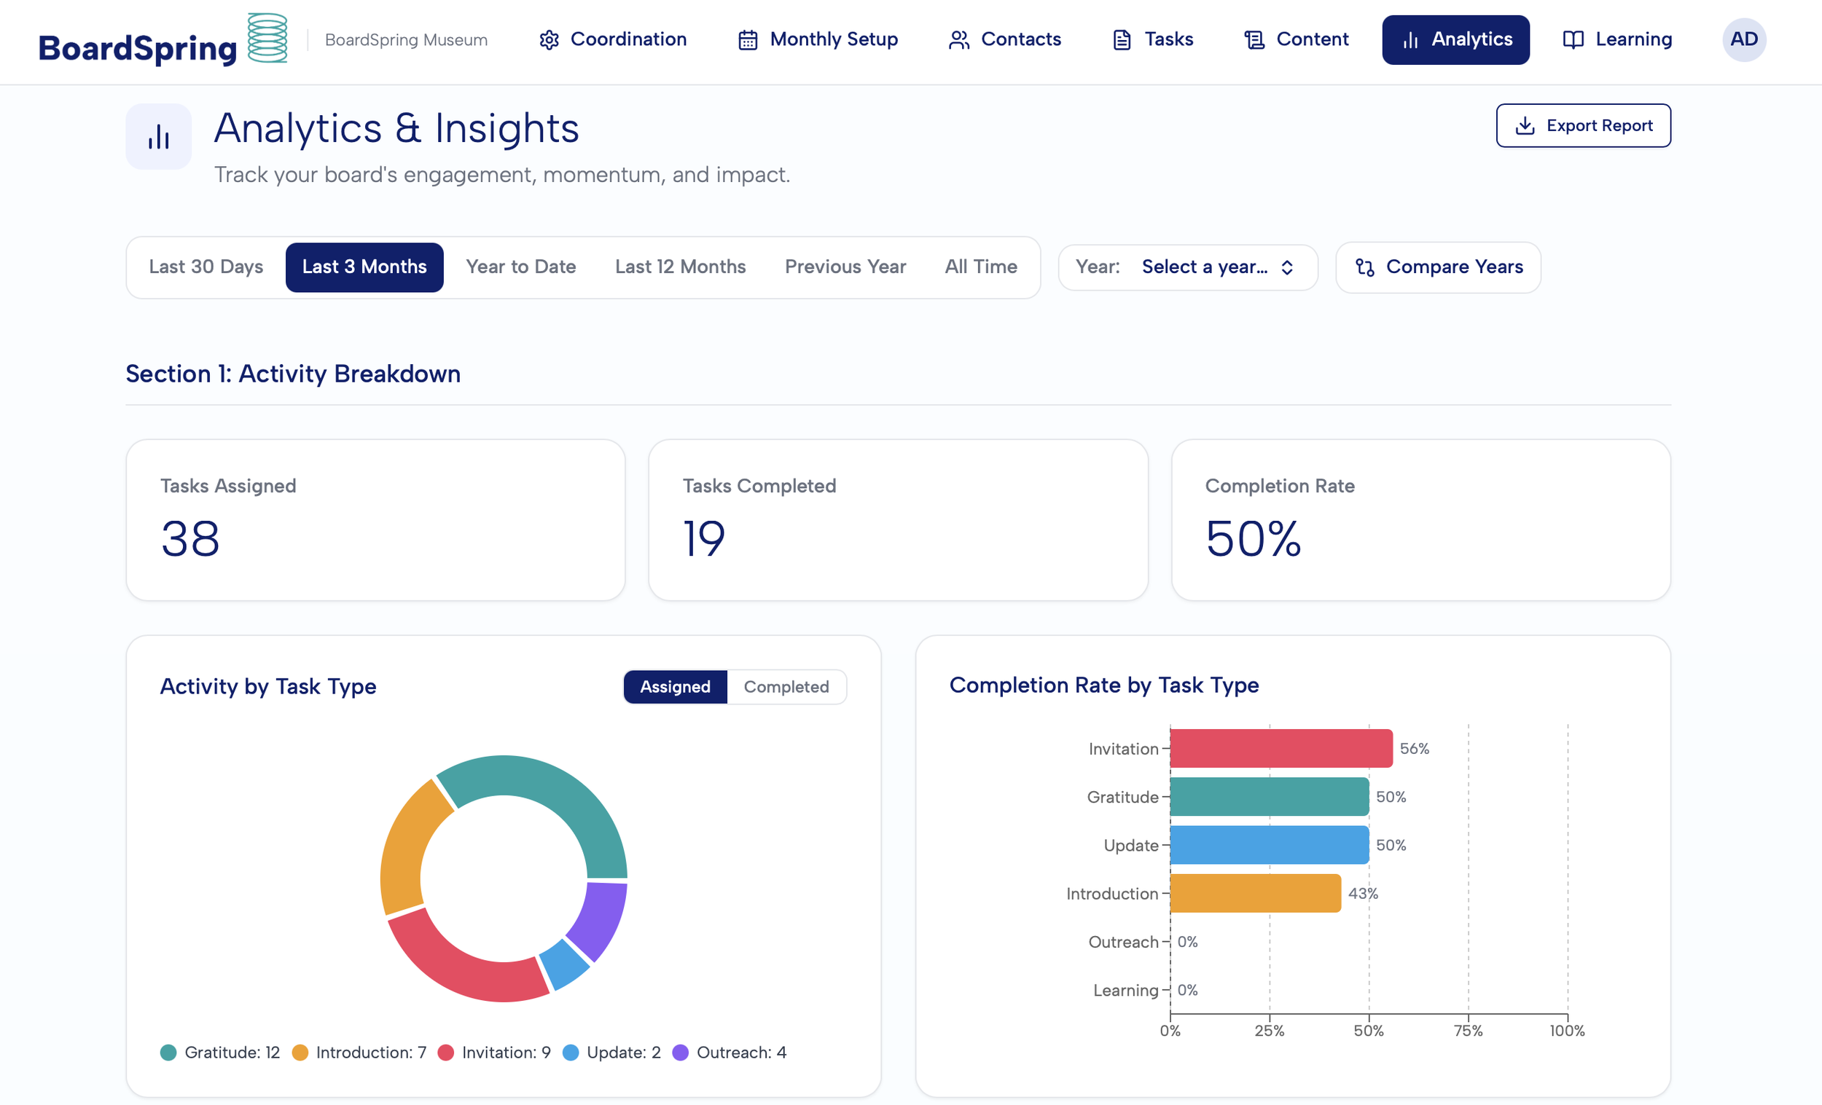Click the Outreach purple legend swatch
The image size is (1822, 1105).
point(680,1052)
